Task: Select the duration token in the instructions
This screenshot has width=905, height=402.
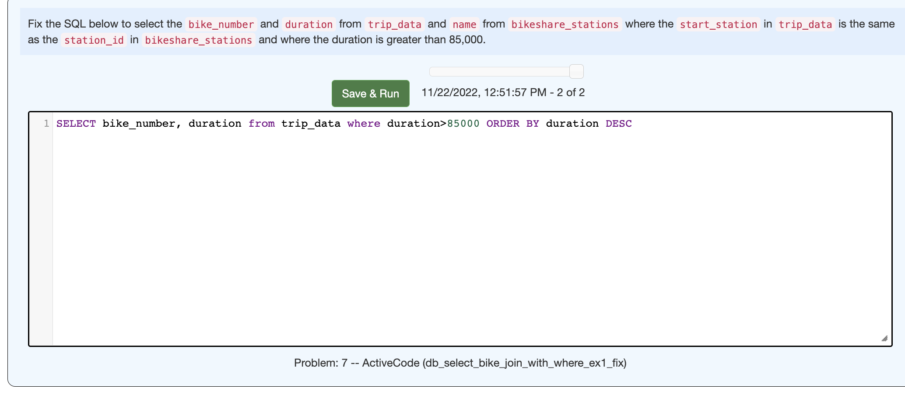Action: point(309,24)
